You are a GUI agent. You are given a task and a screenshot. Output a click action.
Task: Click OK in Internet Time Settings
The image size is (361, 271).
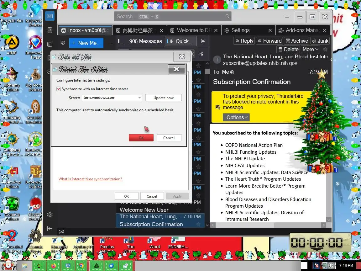click(x=141, y=138)
